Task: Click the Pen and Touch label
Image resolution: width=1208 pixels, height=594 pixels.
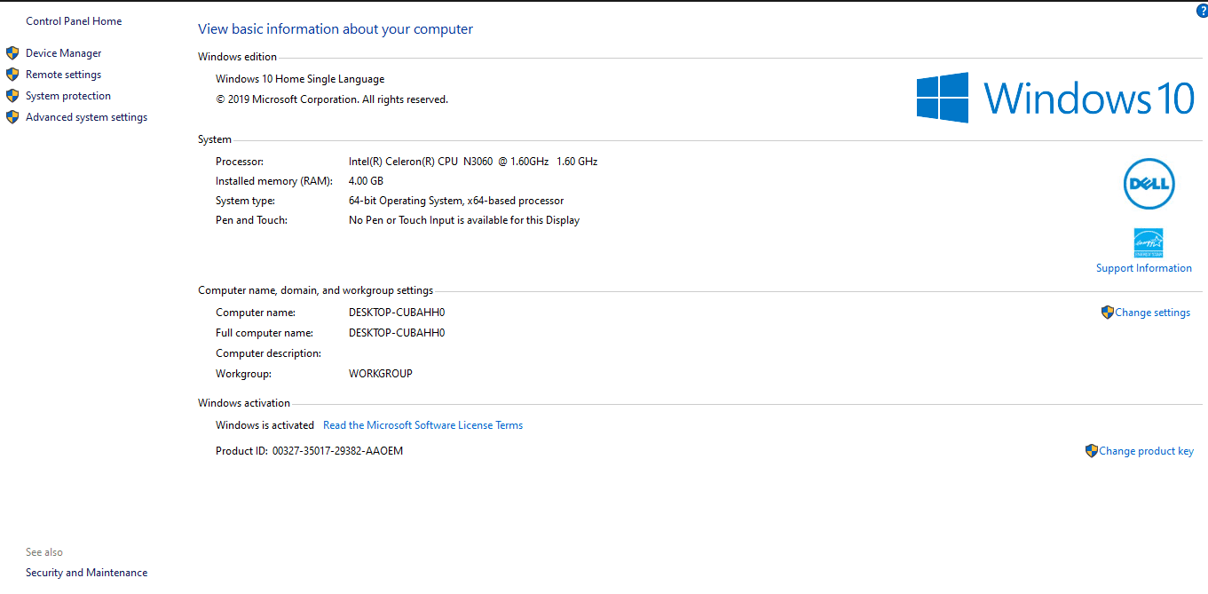Action: (x=251, y=220)
